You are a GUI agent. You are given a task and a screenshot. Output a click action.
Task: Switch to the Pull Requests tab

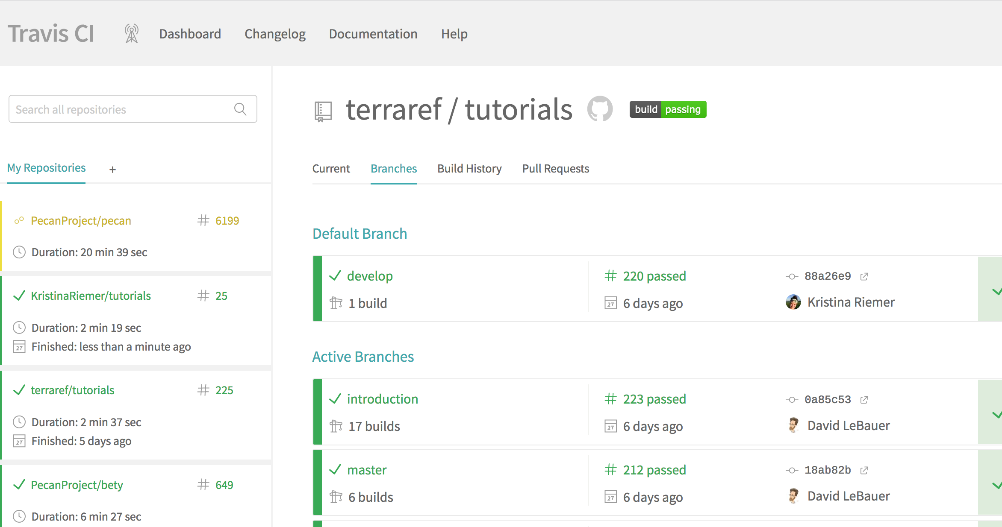point(555,169)
